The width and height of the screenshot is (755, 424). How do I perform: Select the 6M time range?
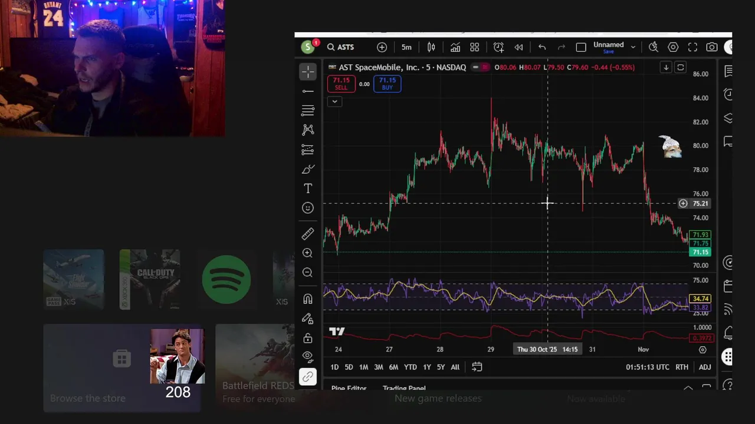click(x=393, y=367)
